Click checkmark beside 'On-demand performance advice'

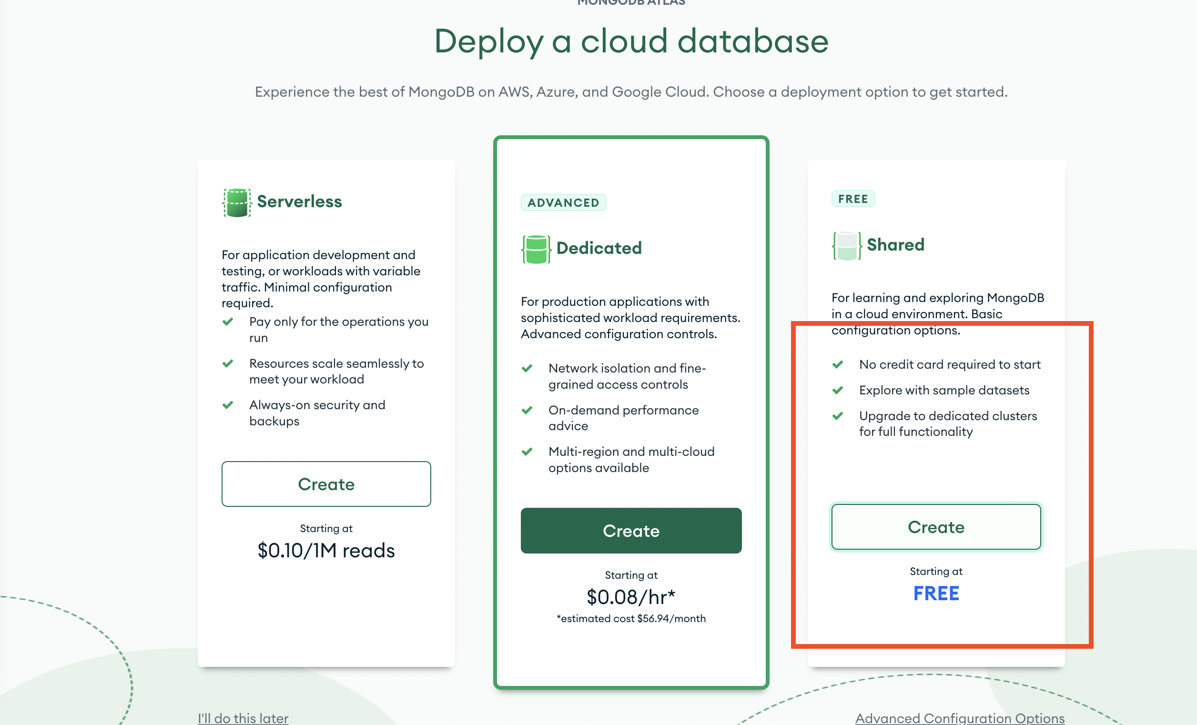click(x=527, y=410)
